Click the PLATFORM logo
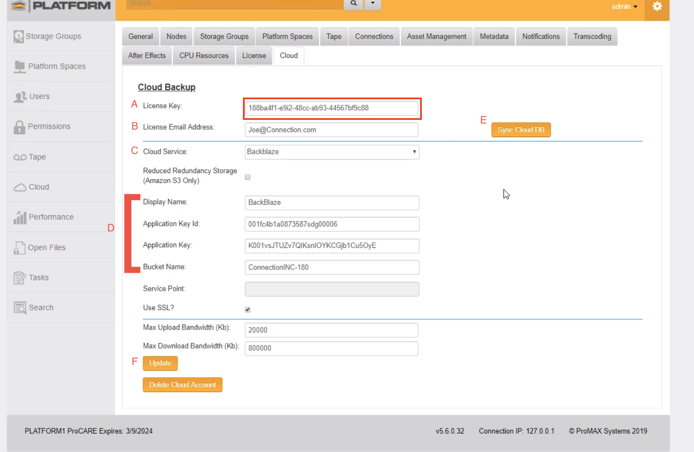 click(x=61, y=6)
